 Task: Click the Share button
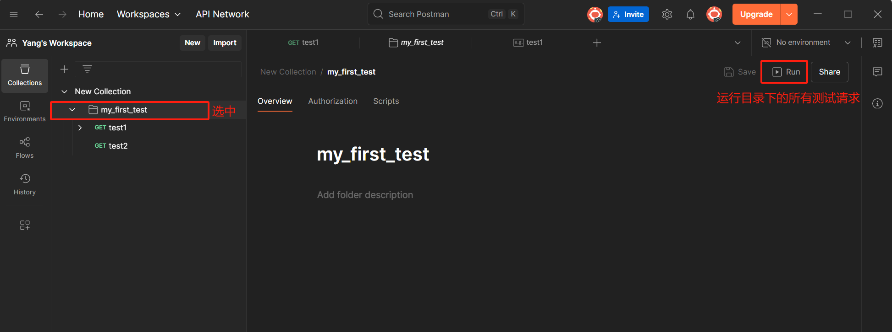click(829, 72)
